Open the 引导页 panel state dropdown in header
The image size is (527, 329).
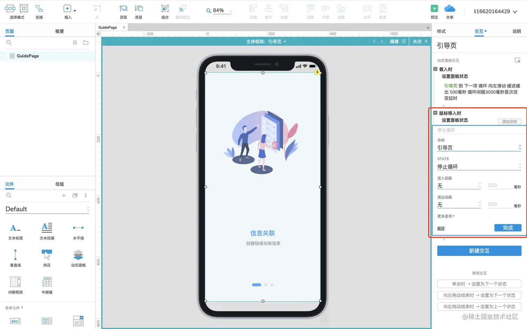[x=277, y=41]
